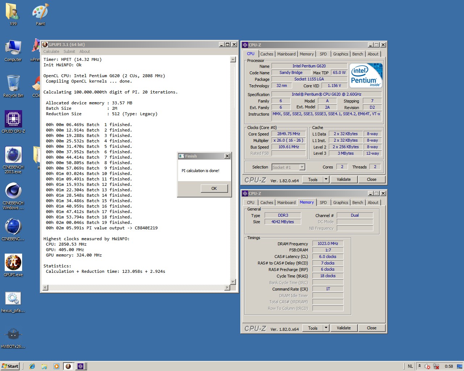The width and height of the screenshot is (464, 371).
Task: Show hidden tray icons arrow
Action: pos(420,366)
